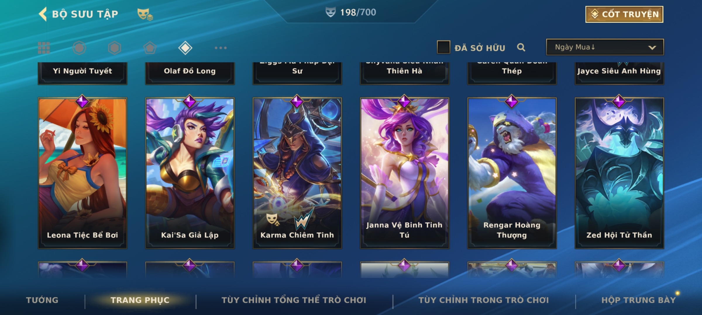Open the Hộp Trưng Bày tab
The image size is (702, 315).
coord(639,300)
